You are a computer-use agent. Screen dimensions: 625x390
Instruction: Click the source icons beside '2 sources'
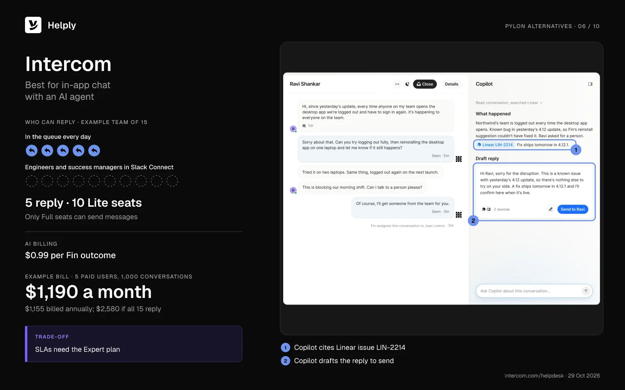pos(486,209)
